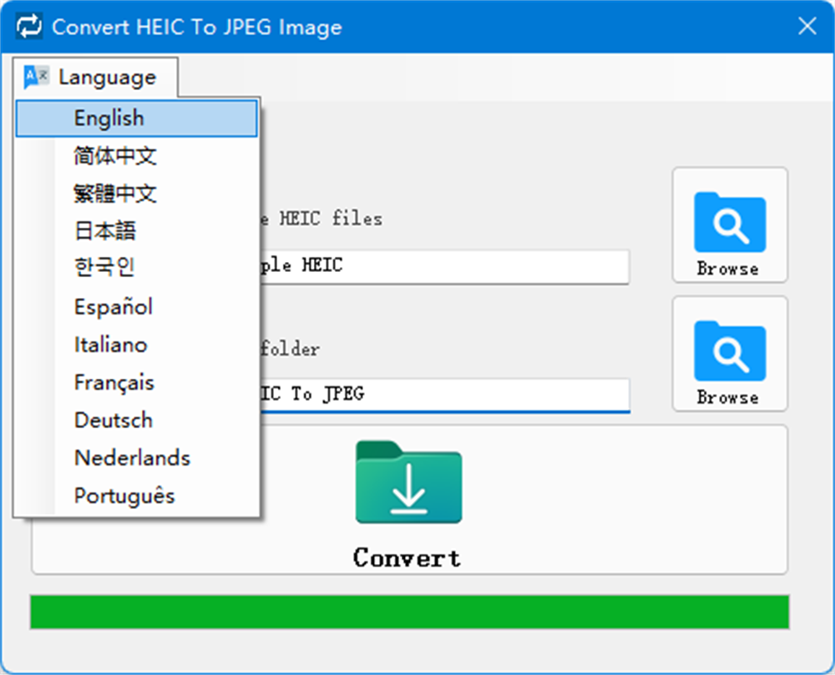Click the Language translate icon

point(37,77)
